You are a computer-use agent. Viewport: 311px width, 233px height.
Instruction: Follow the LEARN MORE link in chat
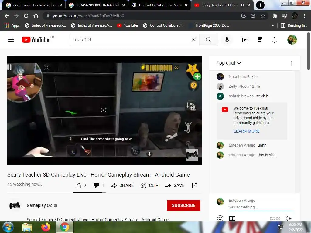(246, 131)
